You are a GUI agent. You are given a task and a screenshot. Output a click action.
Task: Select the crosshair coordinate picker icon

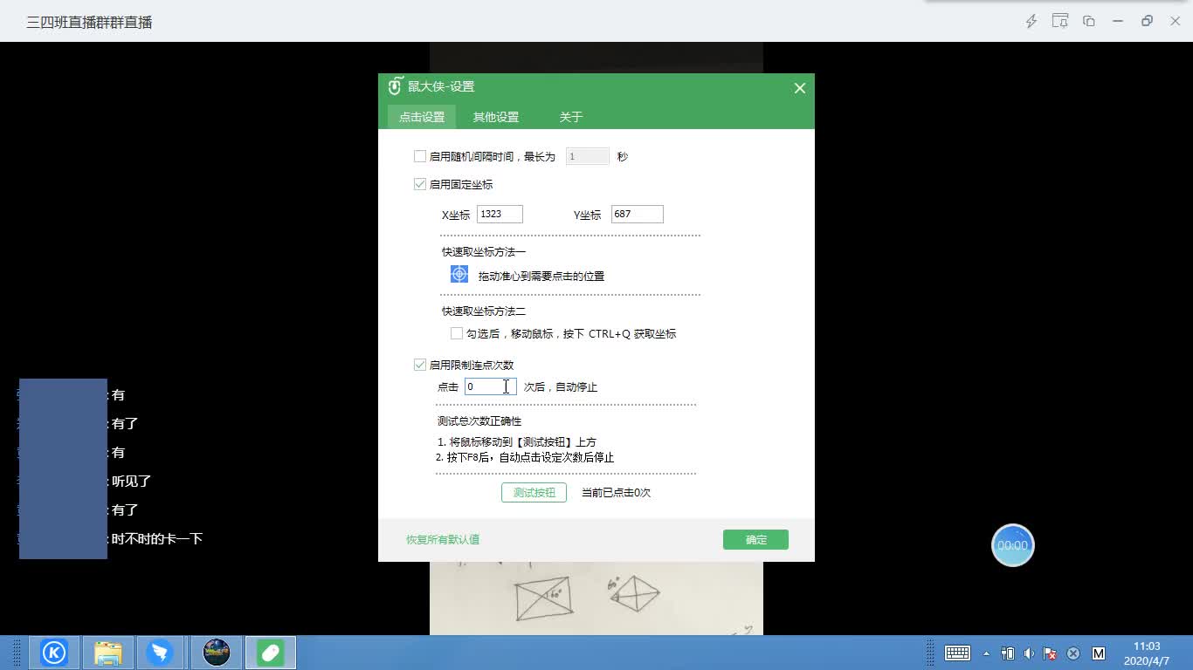click(458, 273)
